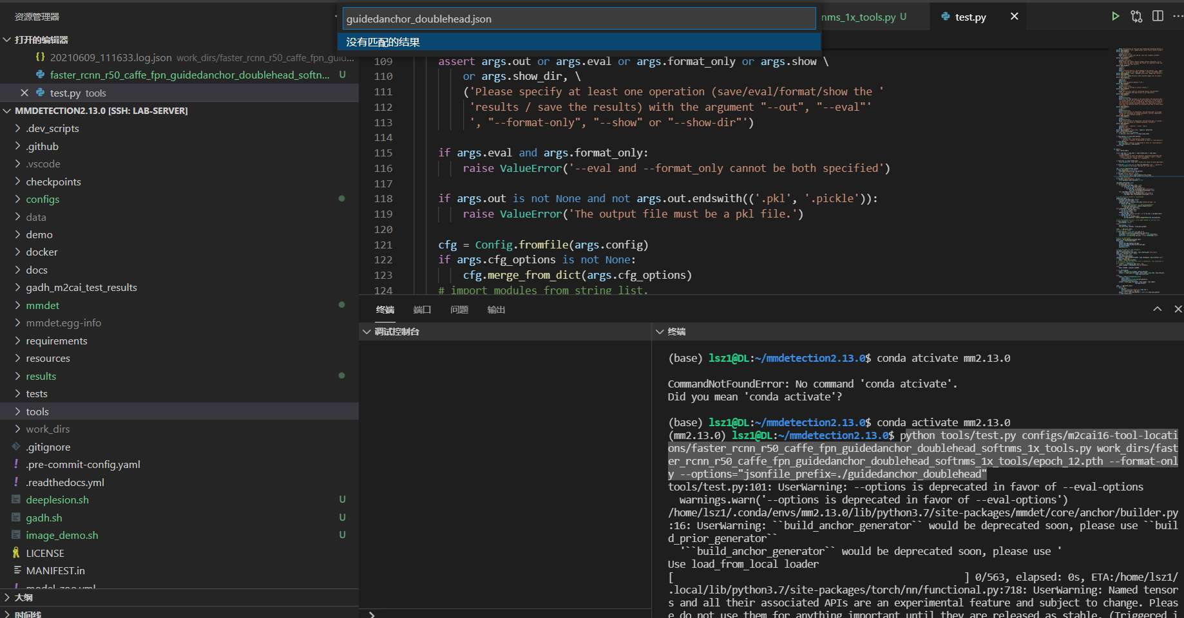1184x618 pixels.
Task: Switch to the 输出 panel tab
Action: click(x=496, y=310)
